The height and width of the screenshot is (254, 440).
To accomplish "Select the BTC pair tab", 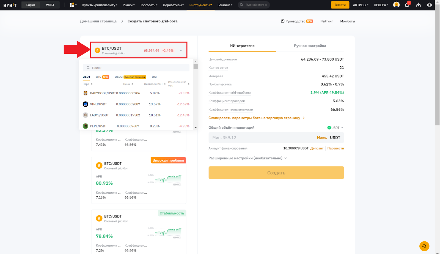I will click(x=102, y=77).
